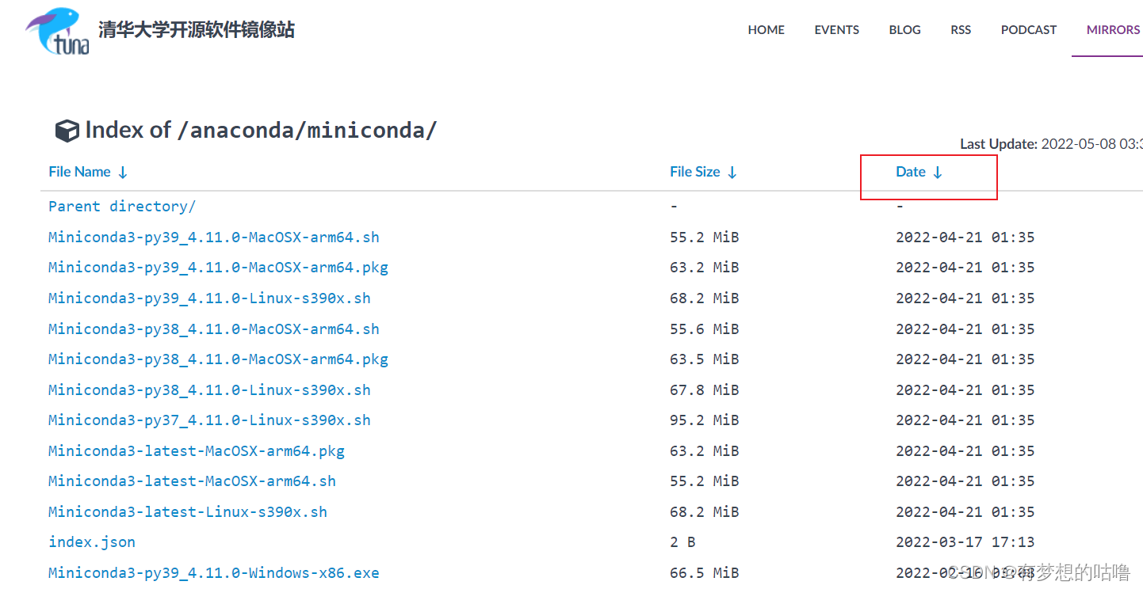Download Miniconda3-py39_4.11.0-MacOSX-arm64.pkg

click(218, 268)
